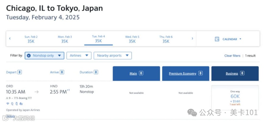Open the Airlines filter dropdown
Screen dimensions: 266x123
(x=79, y=56)
